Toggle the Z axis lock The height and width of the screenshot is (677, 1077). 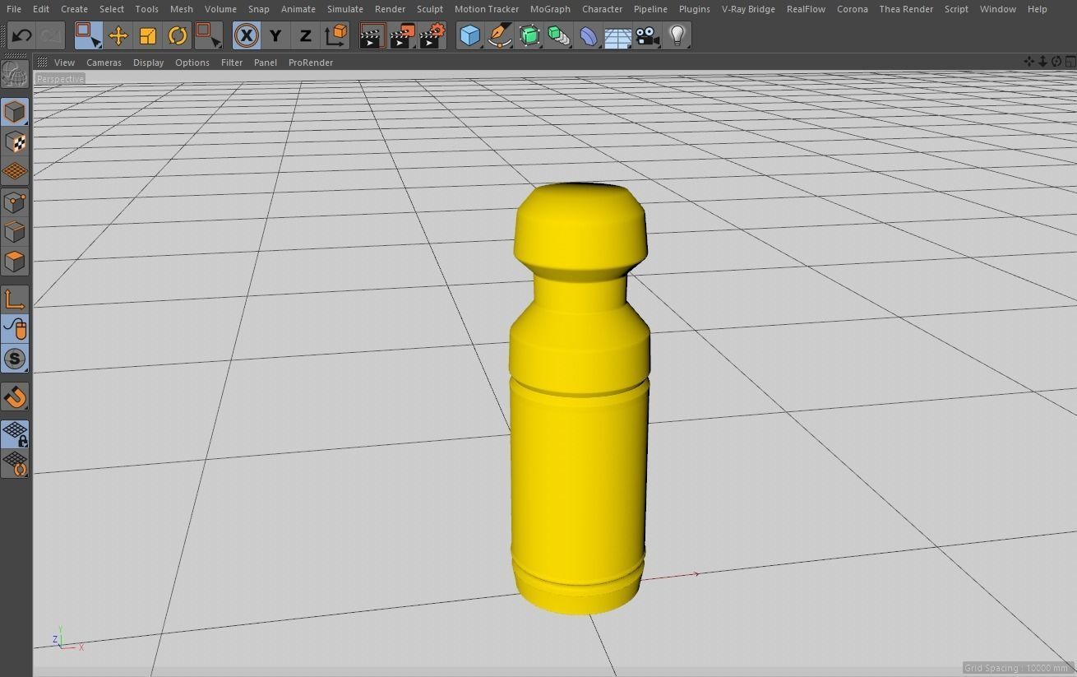305,35
